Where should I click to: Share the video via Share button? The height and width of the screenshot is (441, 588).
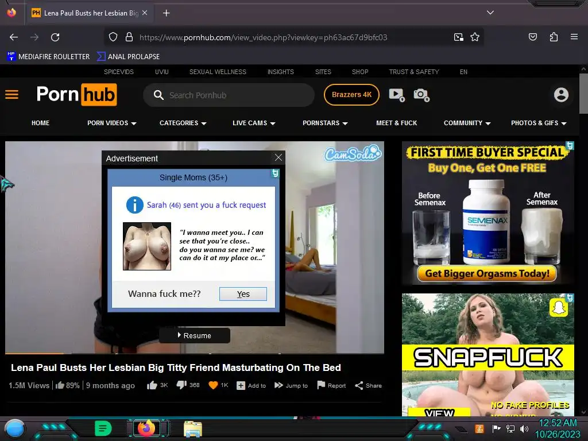[x=368, y=385]
